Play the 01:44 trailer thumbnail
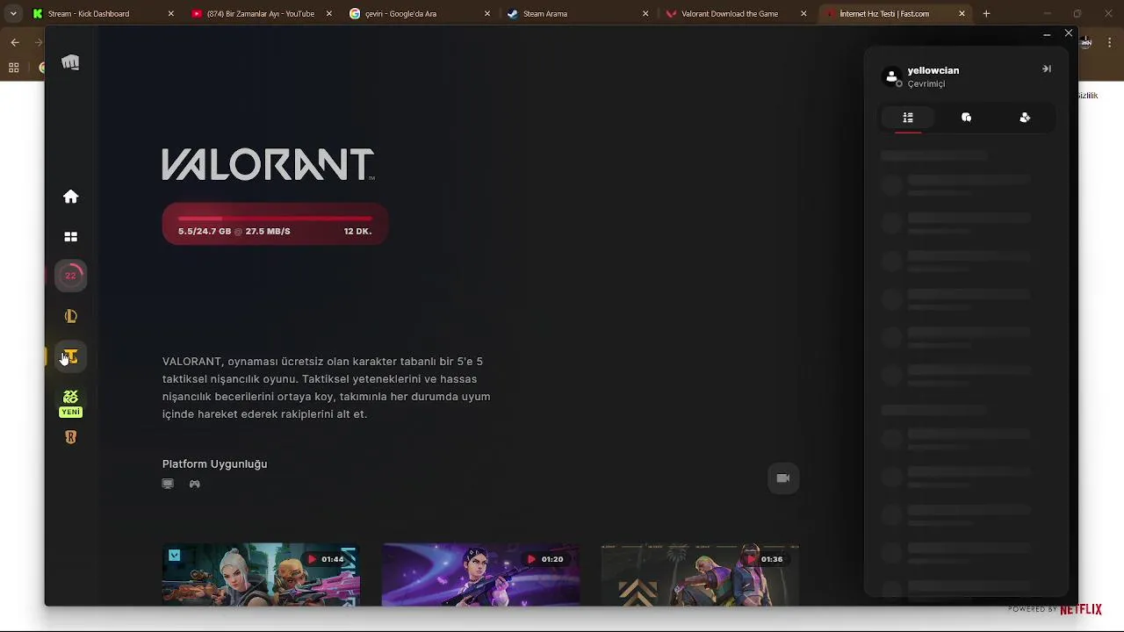Viewport: 1124px width, 632px height. pyautogui.click(x=261, y=575)
